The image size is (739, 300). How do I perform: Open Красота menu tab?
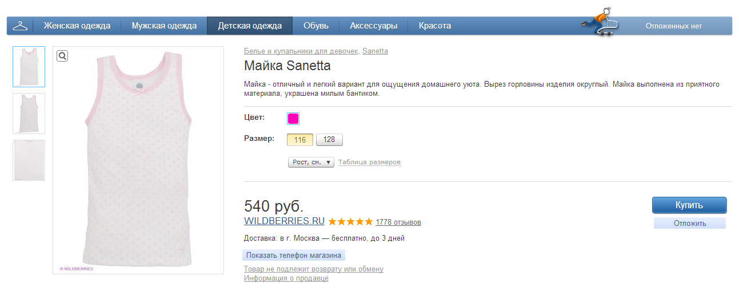[x=435, y=26]
